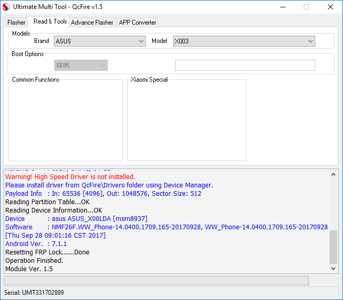Click the 'Please install driver' log line
Screen dimensions: 343x300
tap(109, 185)
